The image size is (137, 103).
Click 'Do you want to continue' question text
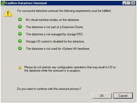49,89
